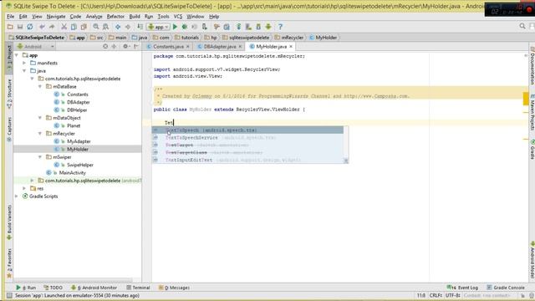The height and width of the screenshot is (301, 535).
Task: Open the VCS menu
Action: click(x=178, y=17)
